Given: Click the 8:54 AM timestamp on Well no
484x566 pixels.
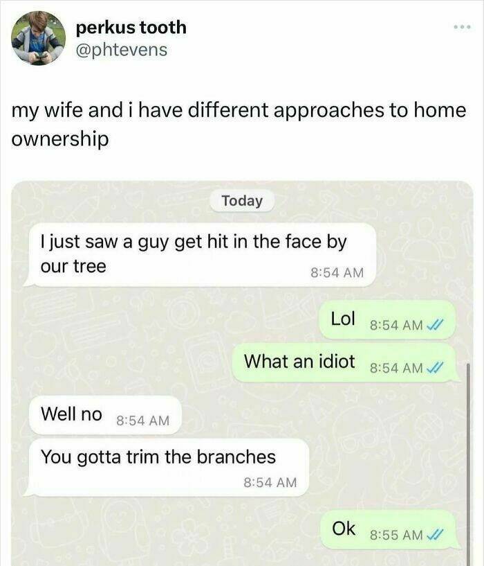Looking at the screenshot, I should coord(142,421).
